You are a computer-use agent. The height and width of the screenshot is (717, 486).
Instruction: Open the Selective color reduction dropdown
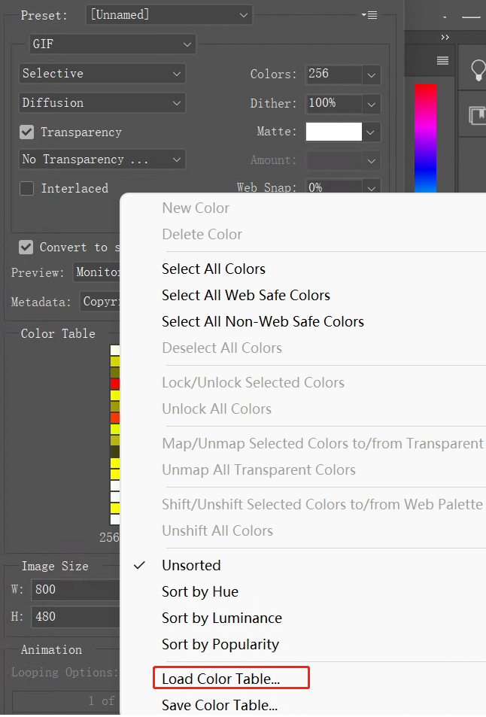[x=102, y=74]
